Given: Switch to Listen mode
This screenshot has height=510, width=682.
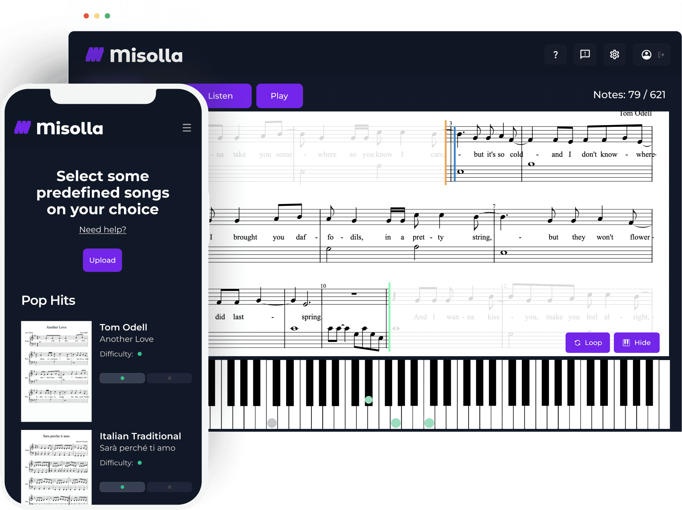Looking at the screenshot, I should [x=220, y=96].
